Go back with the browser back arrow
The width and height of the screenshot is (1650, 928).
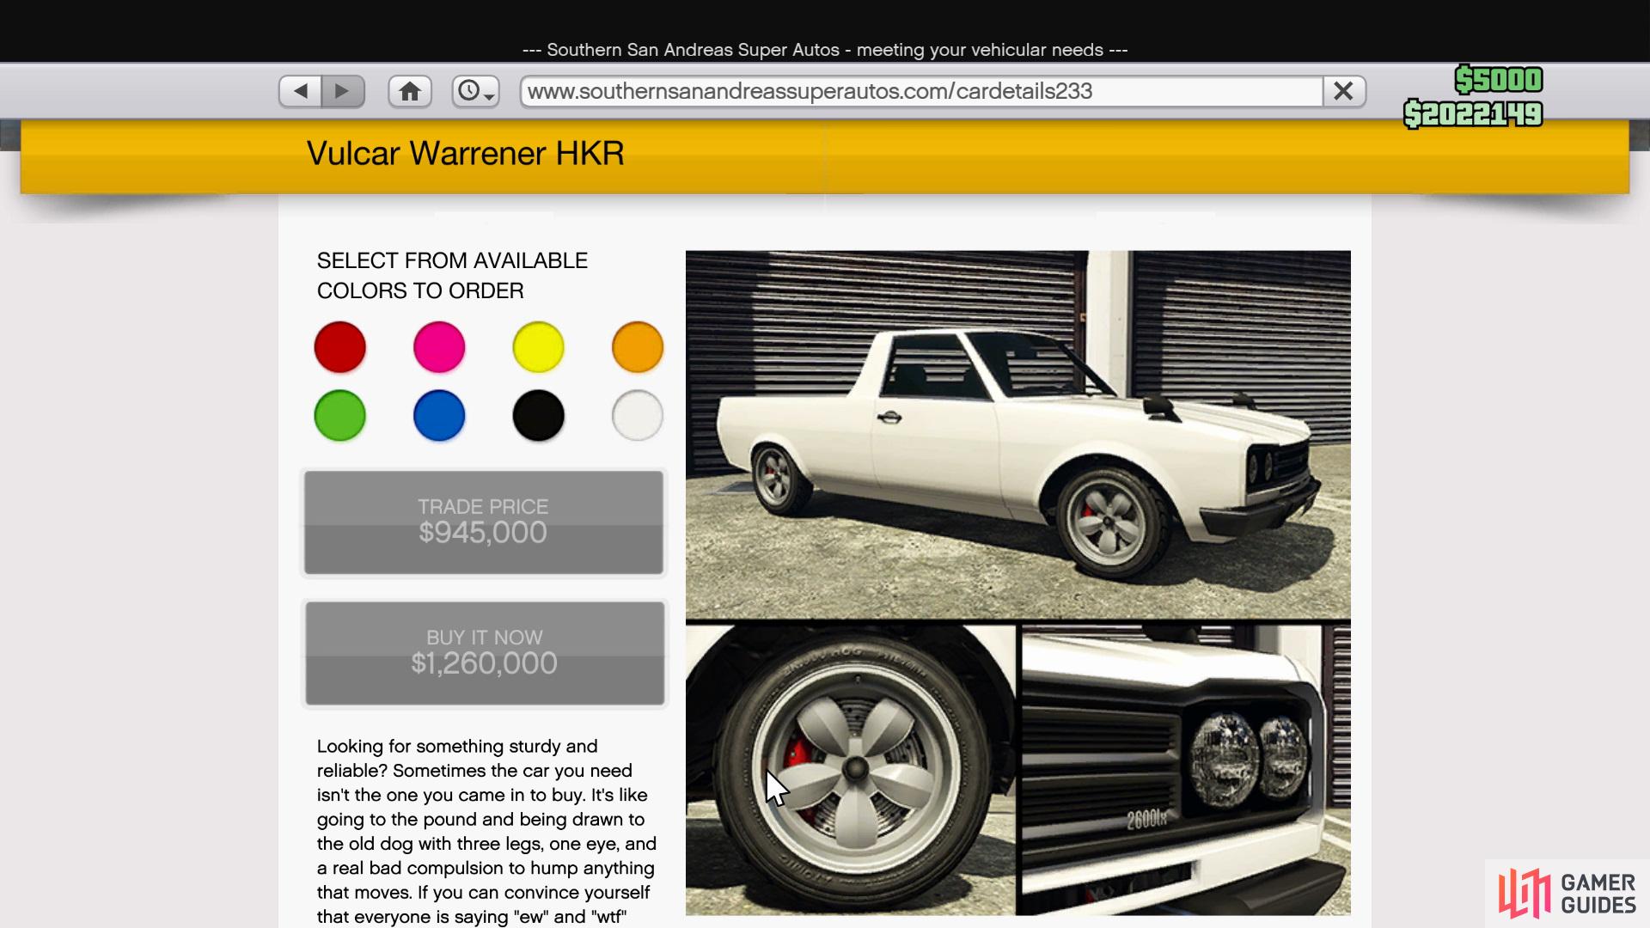pos(301,91)
